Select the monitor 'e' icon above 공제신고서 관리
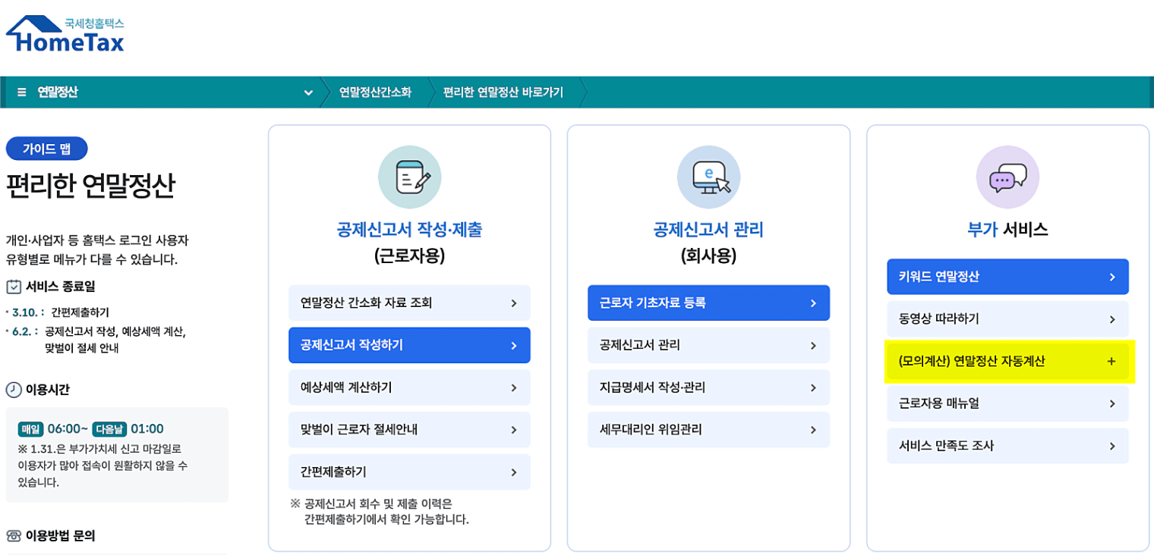 (x=708, y=177)
